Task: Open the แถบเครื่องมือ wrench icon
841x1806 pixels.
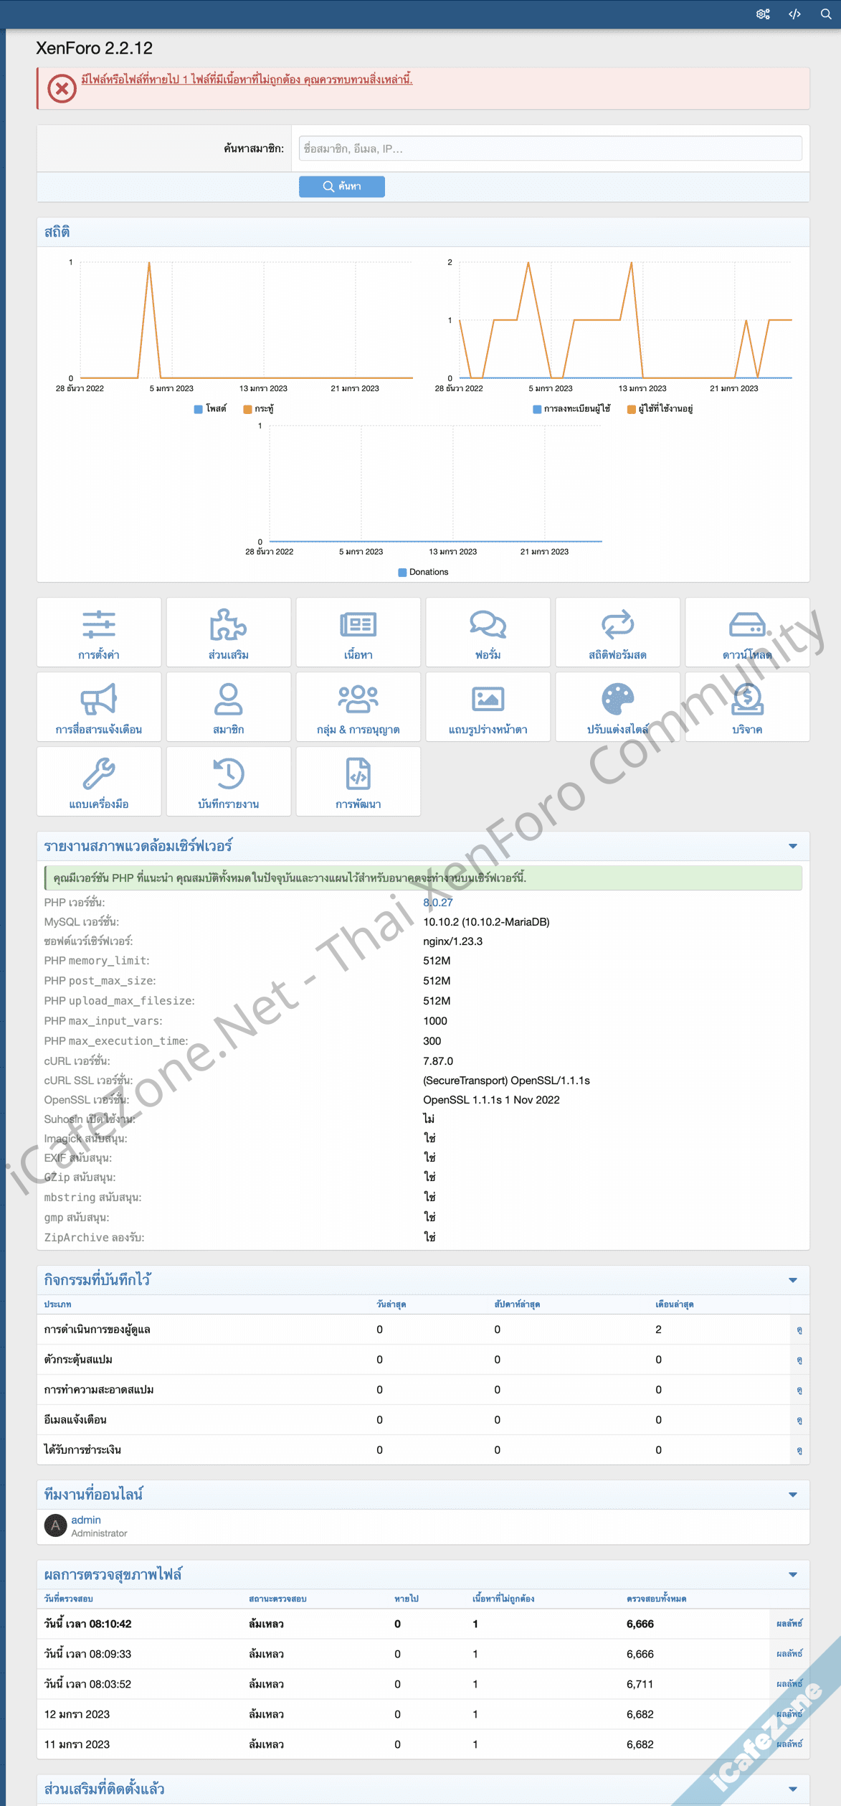Action: point(99,774)
